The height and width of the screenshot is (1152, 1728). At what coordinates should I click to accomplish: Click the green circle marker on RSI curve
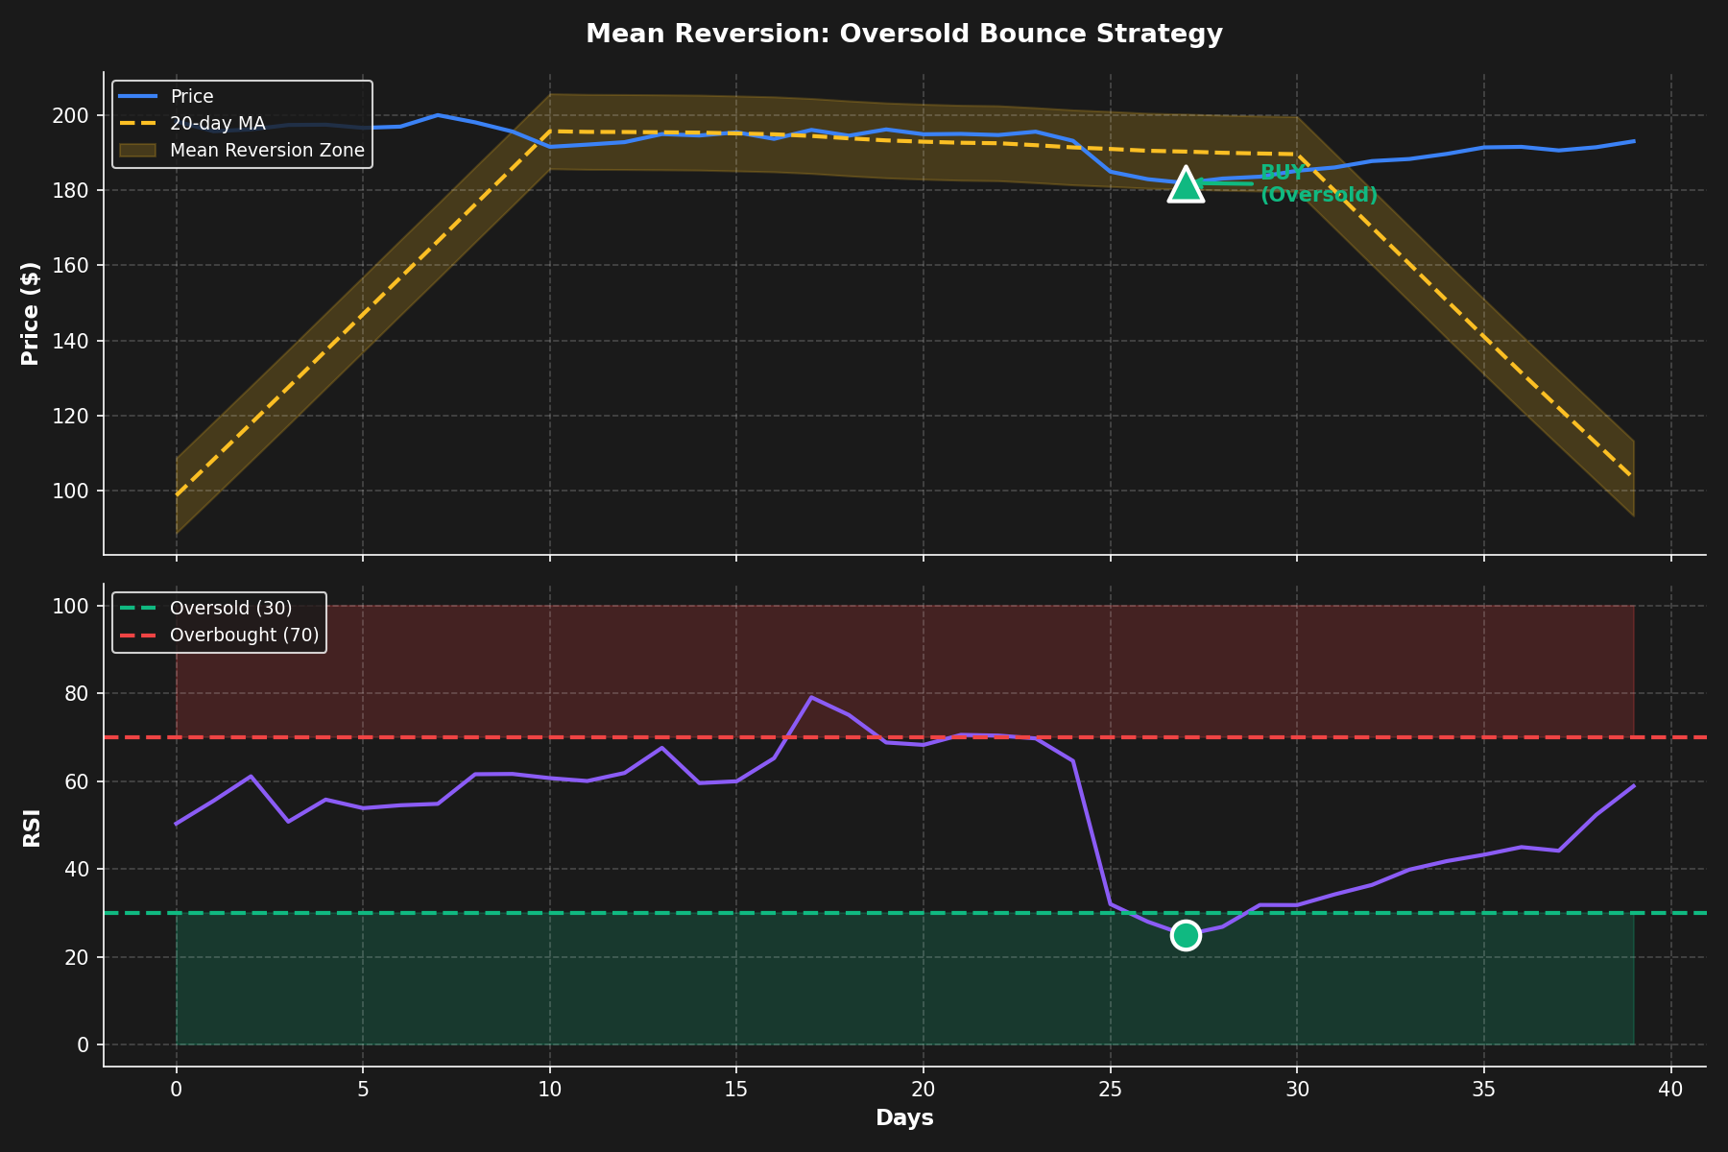[1186, 934]
